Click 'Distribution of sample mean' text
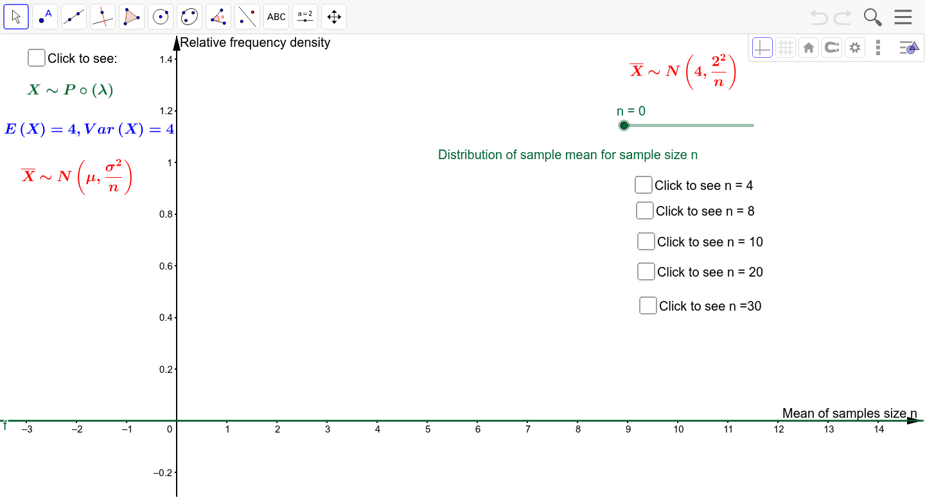 click(568, 155)
